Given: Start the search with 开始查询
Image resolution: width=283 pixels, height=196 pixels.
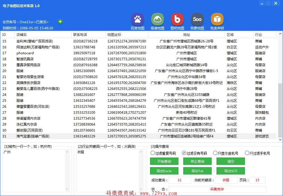Looking at the screenshot, I should (164, 161).
